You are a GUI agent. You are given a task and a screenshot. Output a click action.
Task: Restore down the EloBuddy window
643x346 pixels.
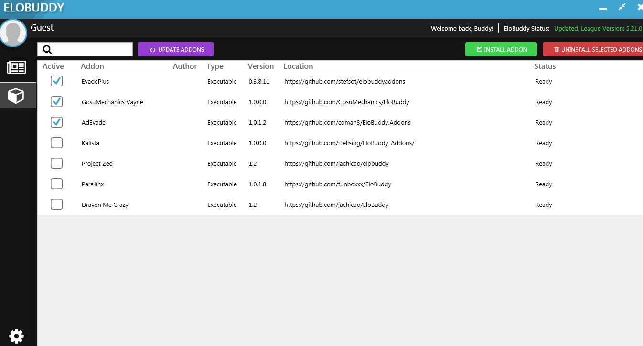point(622,7)
